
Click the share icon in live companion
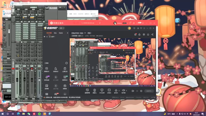tap(152, 35)
